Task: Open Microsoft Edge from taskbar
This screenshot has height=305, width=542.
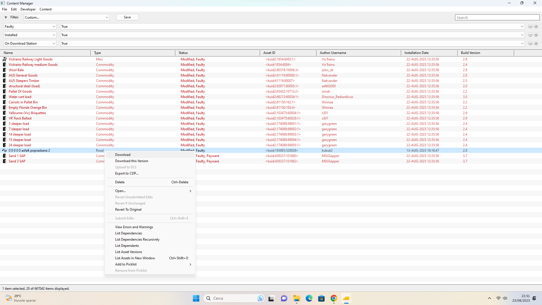Action: [309, 298]
